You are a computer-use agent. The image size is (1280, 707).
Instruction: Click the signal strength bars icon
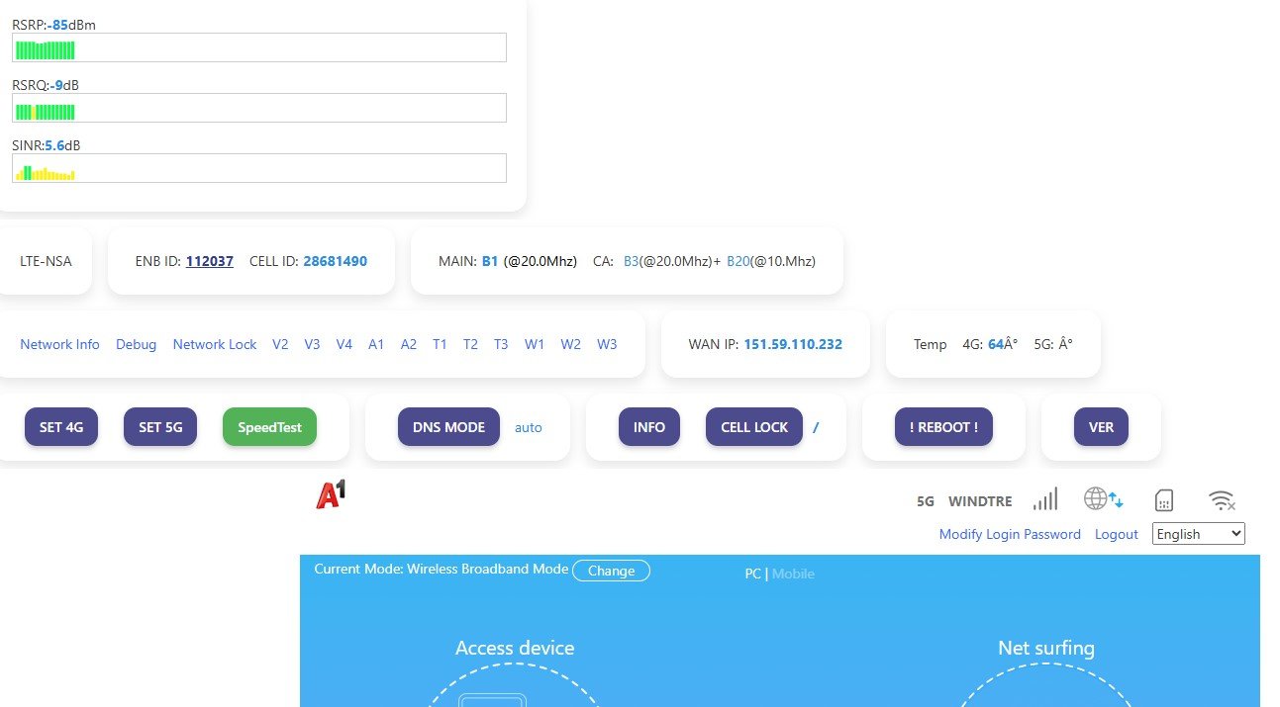(1044, 498)
